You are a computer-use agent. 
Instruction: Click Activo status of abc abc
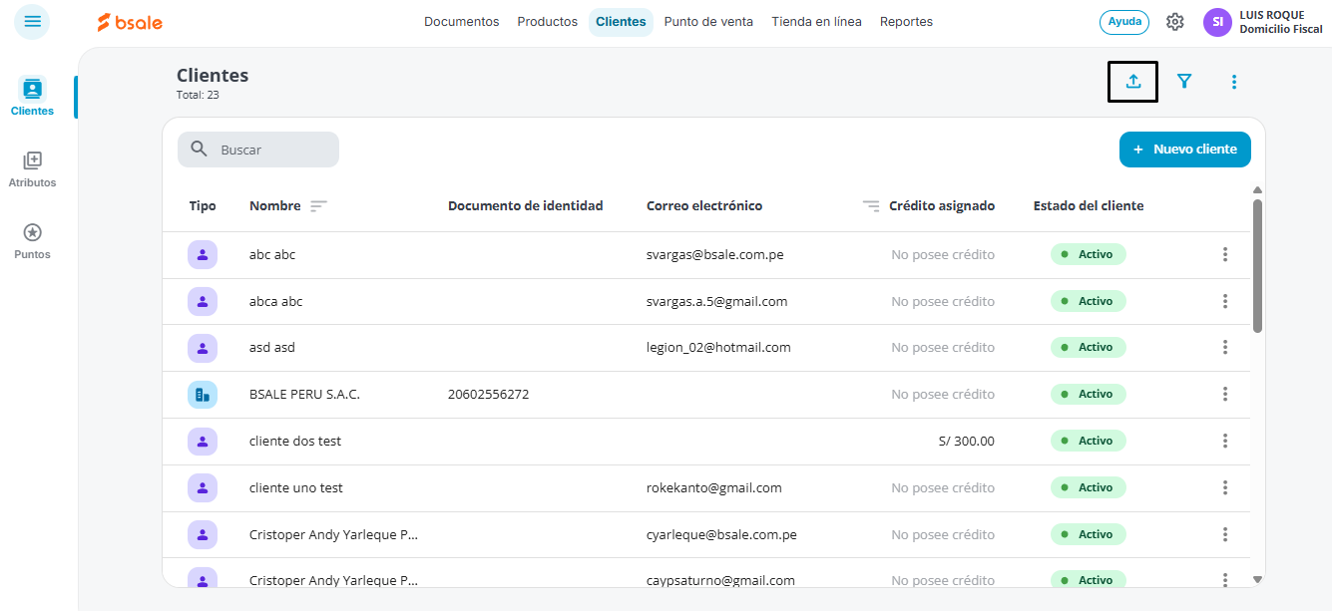coord(1088,254)
